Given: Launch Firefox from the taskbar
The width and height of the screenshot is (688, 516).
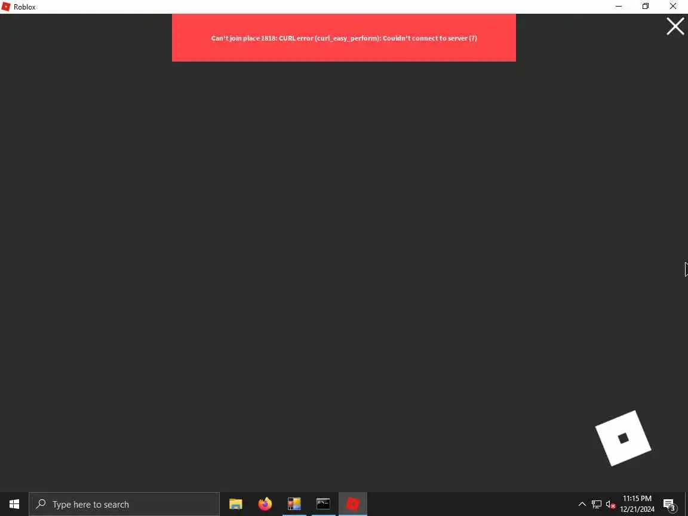Looking at the screenshot, I should tap(265, 504).
